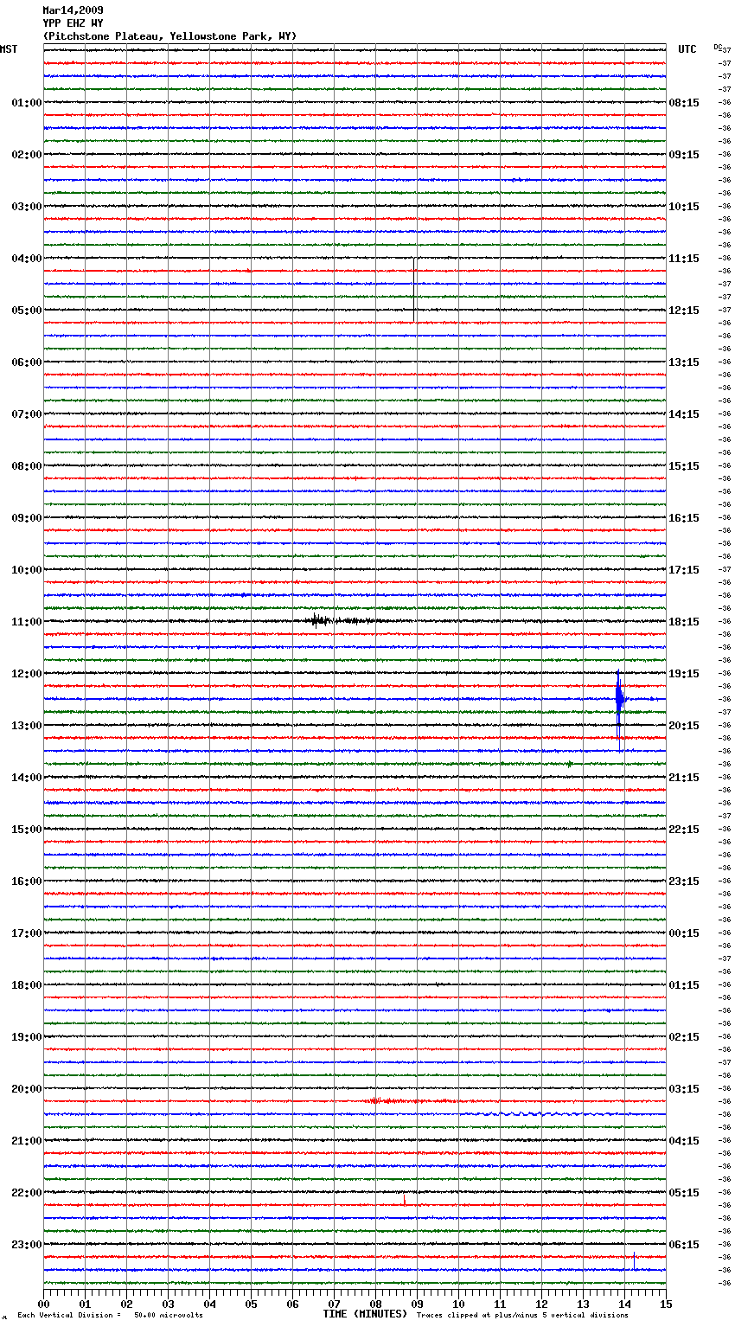The height and width of the screenshot is (1327, 735).
Task: Click the vertical division 50.00 microvolts note
Action: 110,1316
